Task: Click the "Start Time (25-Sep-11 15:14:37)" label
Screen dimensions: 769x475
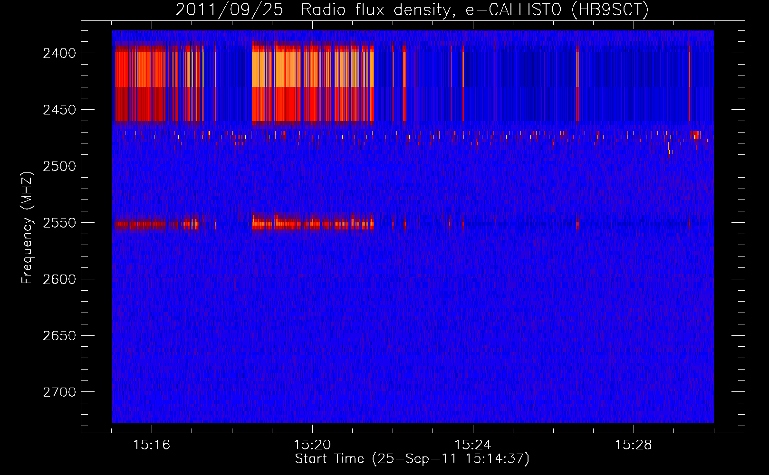Action: pos(412,459)
